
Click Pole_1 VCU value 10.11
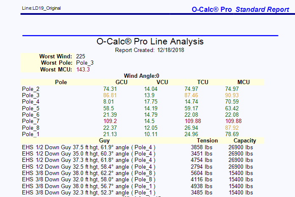point(151,134)
